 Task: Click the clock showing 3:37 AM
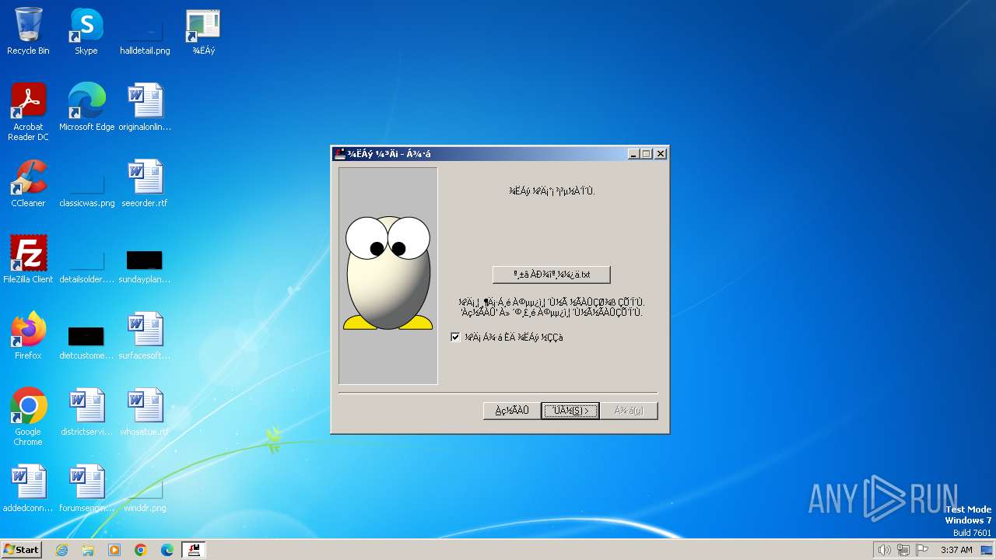956,550
